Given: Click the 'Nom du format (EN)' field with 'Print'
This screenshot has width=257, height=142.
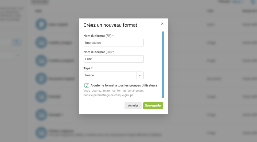Looking at the screenshot, I should click(x=114, y=59).
